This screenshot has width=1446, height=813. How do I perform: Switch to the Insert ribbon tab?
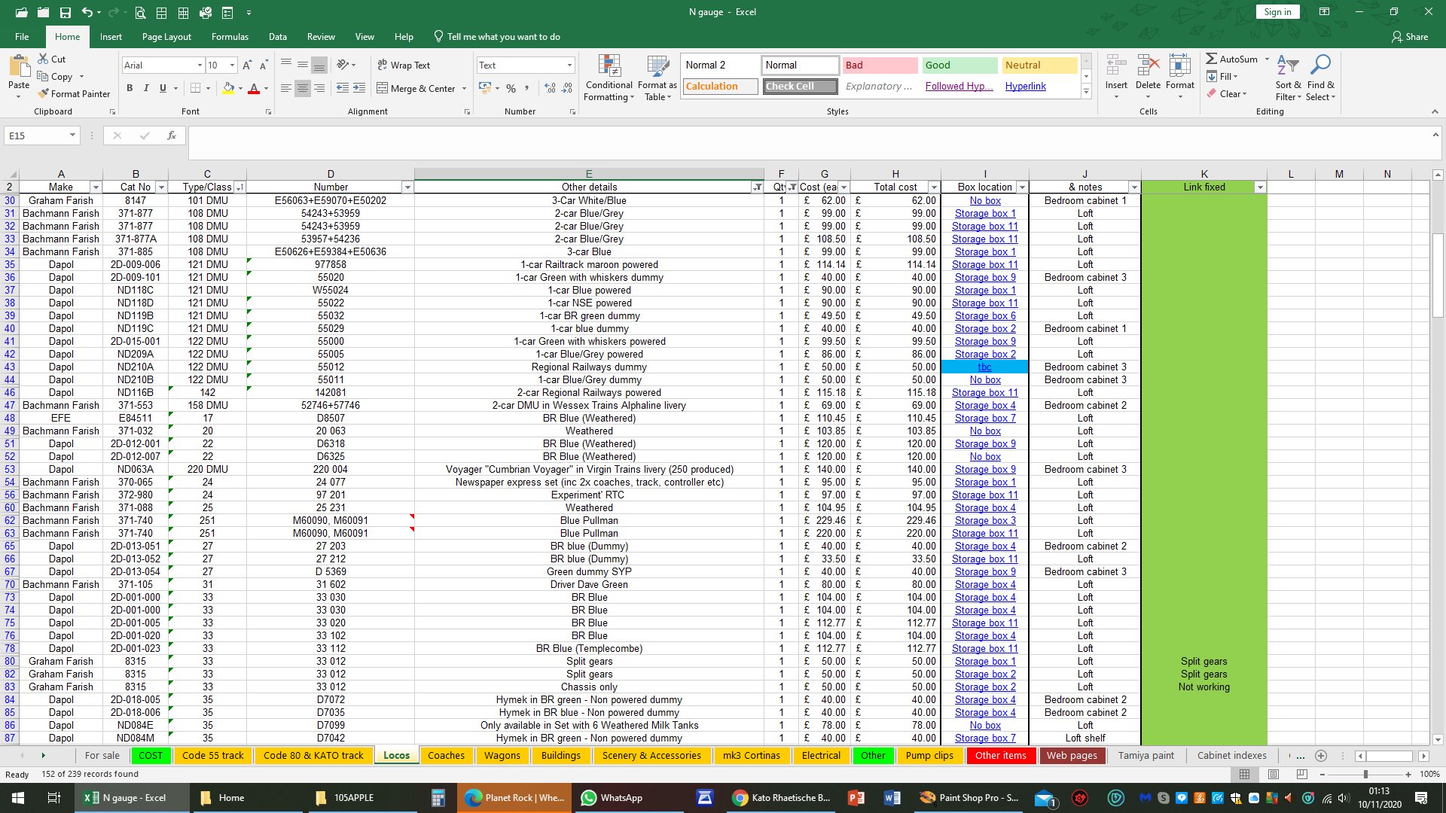click(x=111, y=36)
